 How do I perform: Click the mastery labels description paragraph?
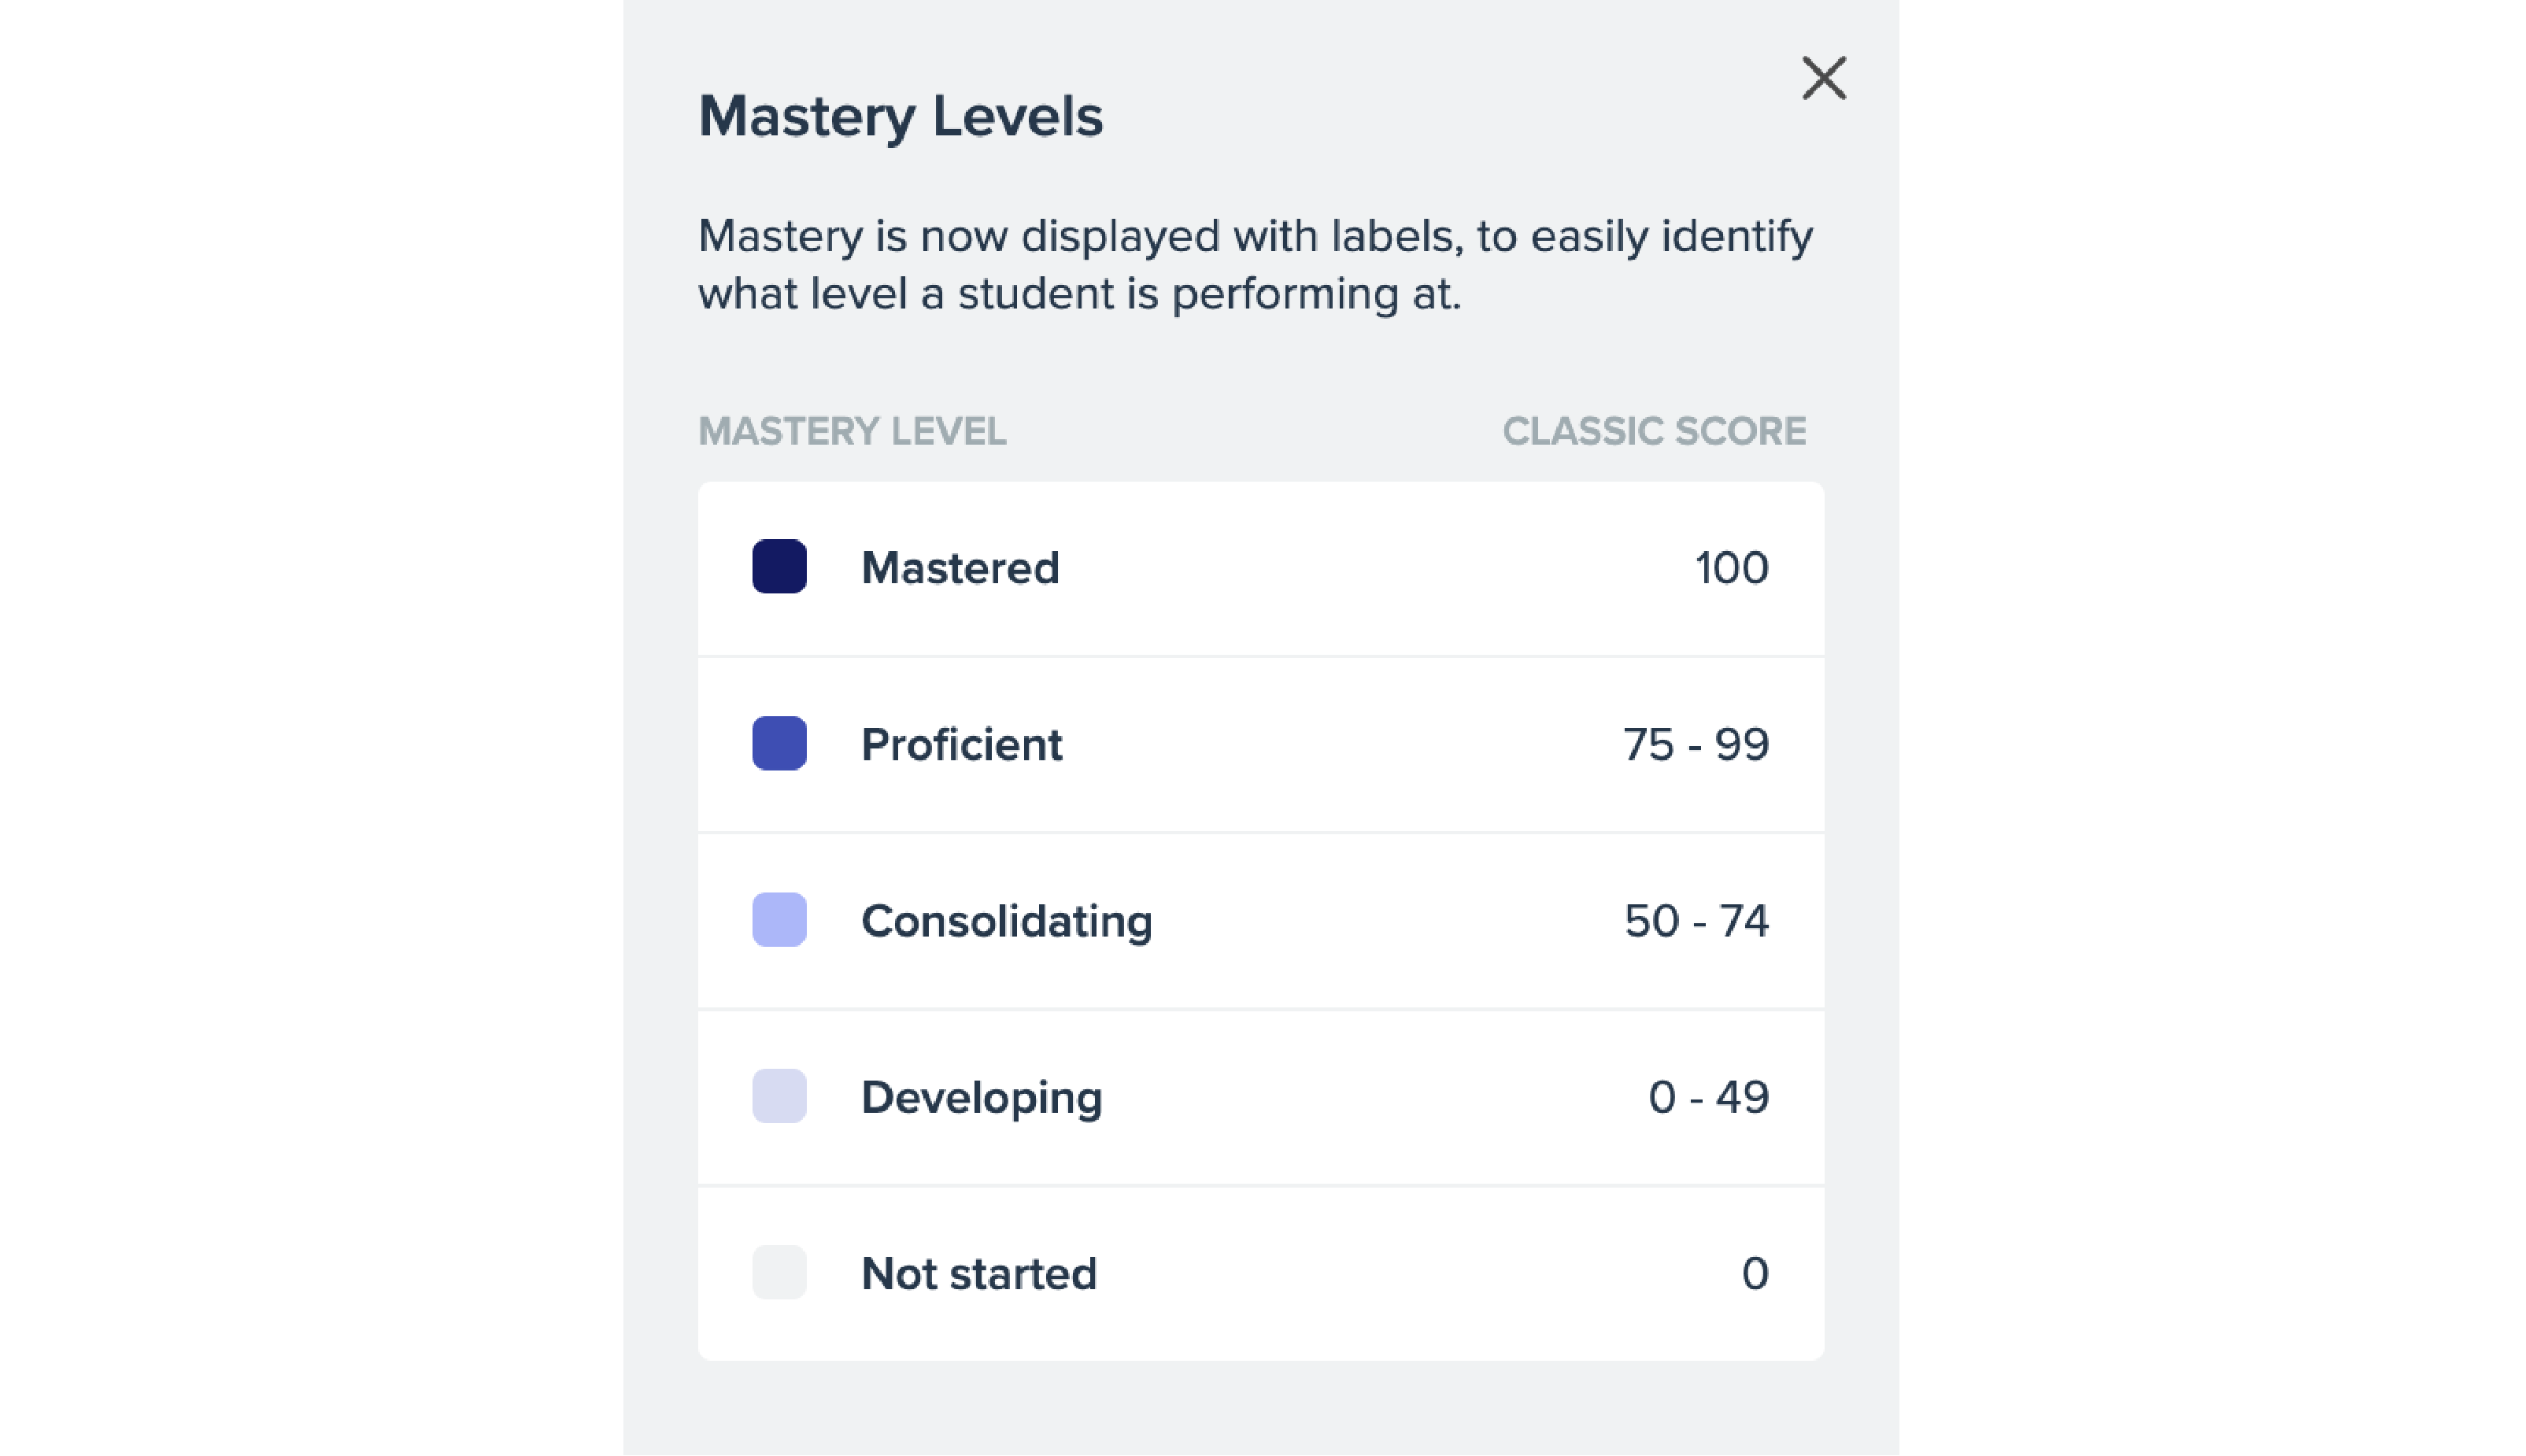click(x=1255, y=265)
